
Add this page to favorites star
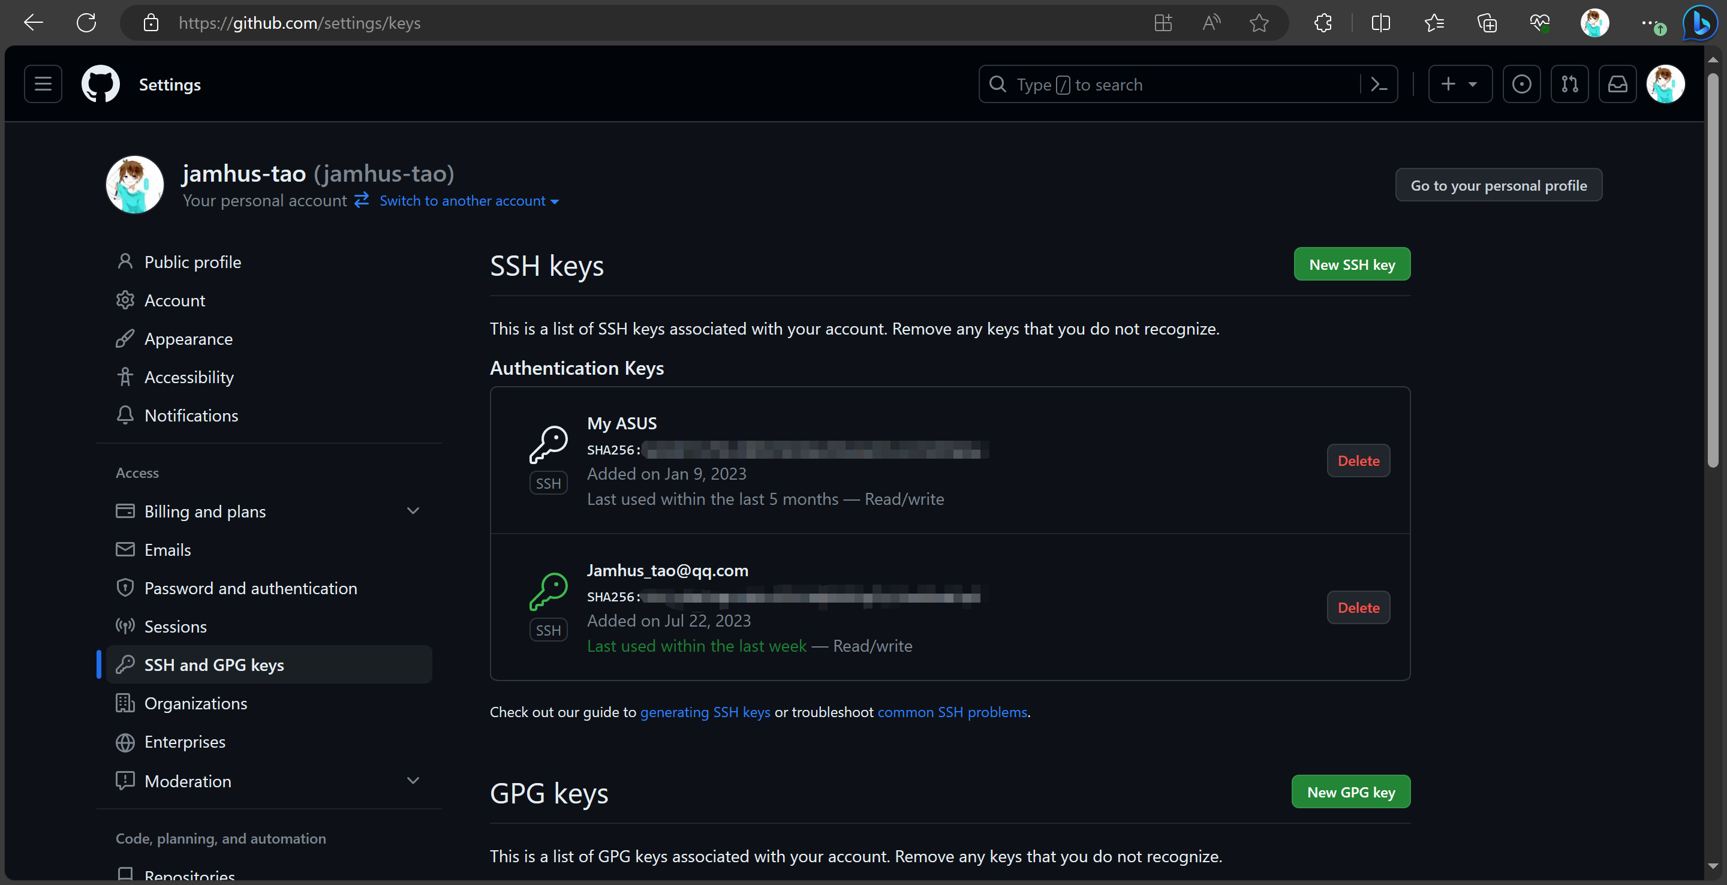pos(1259,23)
